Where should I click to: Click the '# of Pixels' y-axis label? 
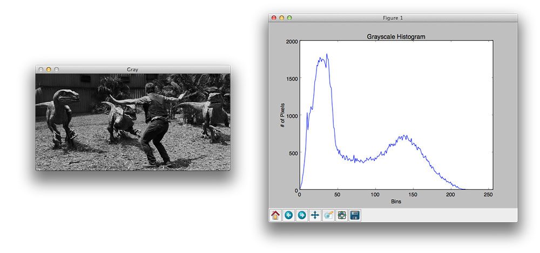click(282, 115)
